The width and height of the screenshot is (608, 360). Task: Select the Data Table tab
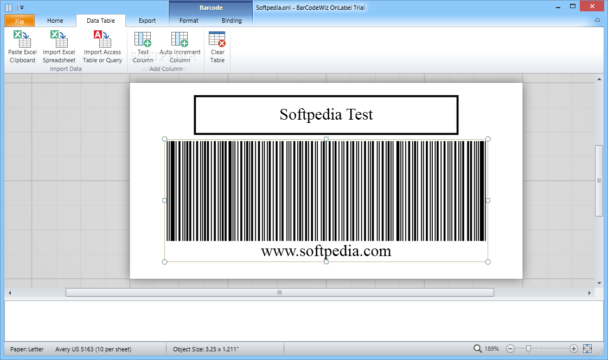coord(101,21)
